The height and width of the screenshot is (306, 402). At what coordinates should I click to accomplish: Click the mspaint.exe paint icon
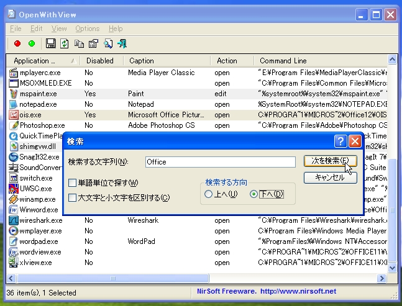point(13,94)
